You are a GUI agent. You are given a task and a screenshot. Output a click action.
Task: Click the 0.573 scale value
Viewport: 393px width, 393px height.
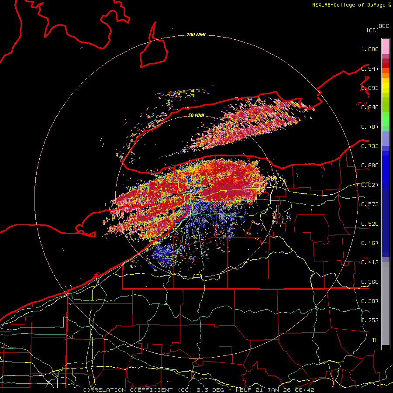(x=370, y=204)
